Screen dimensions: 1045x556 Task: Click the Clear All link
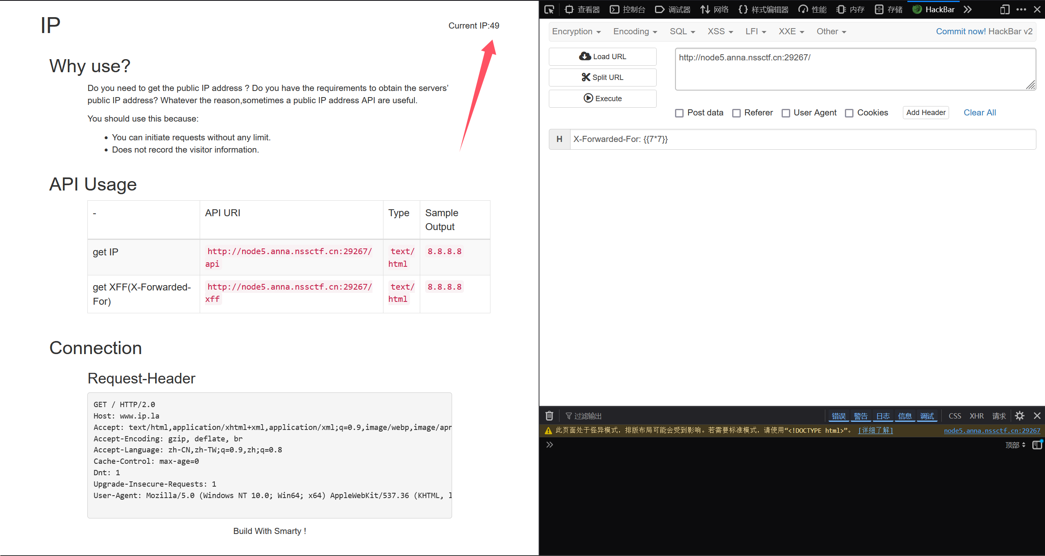point(979,113)
